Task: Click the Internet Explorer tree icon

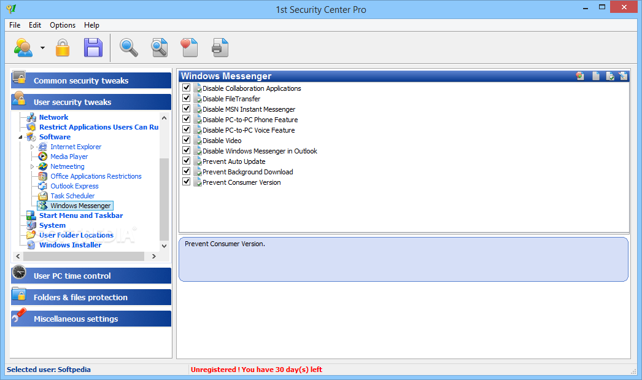Action: (x=43, y=147)
